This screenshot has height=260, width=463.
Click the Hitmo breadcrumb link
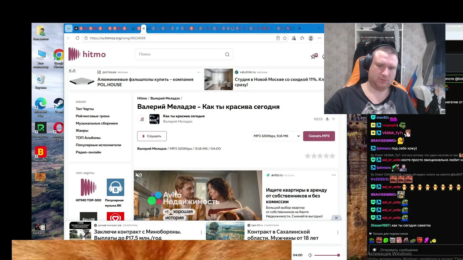pyautogui.click(x=142, y=98)
